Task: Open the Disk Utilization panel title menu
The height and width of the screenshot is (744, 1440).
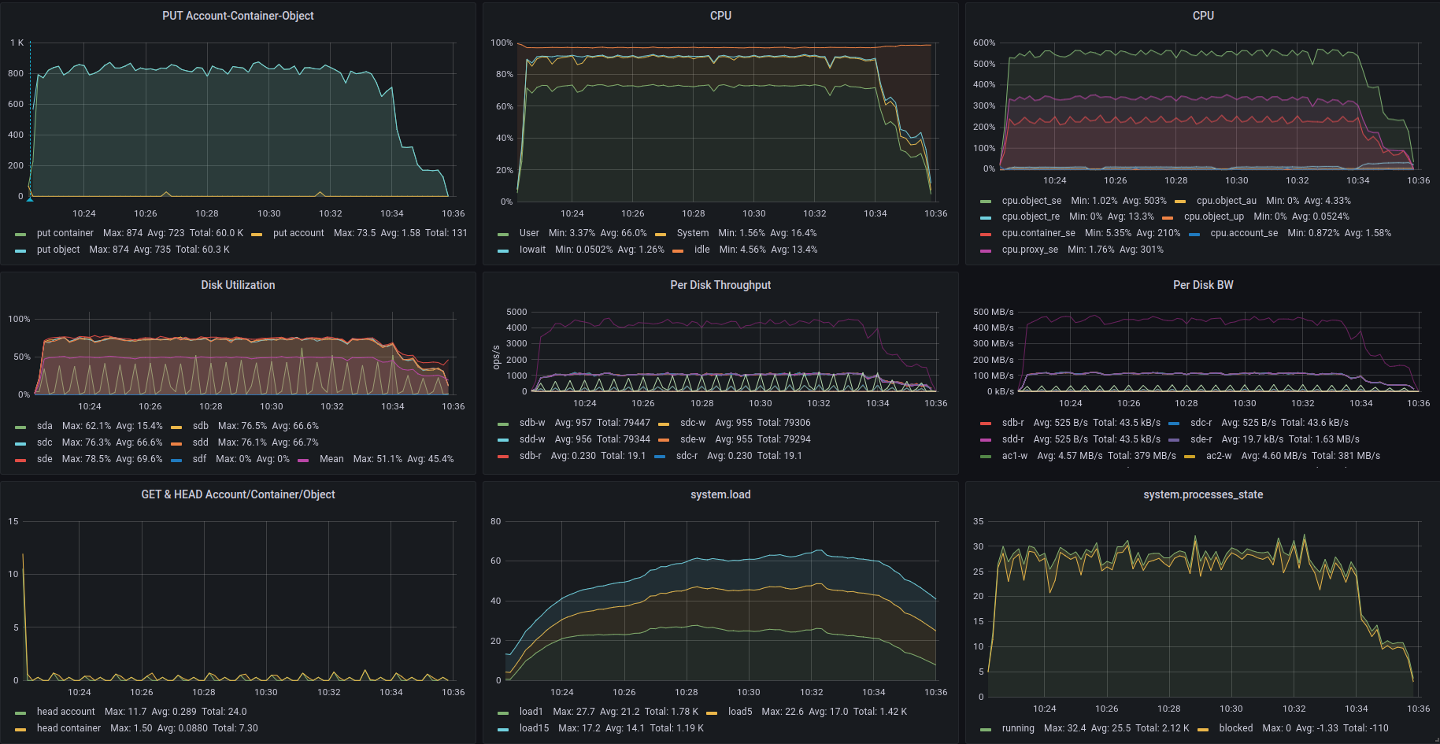Action: point(238,285)
